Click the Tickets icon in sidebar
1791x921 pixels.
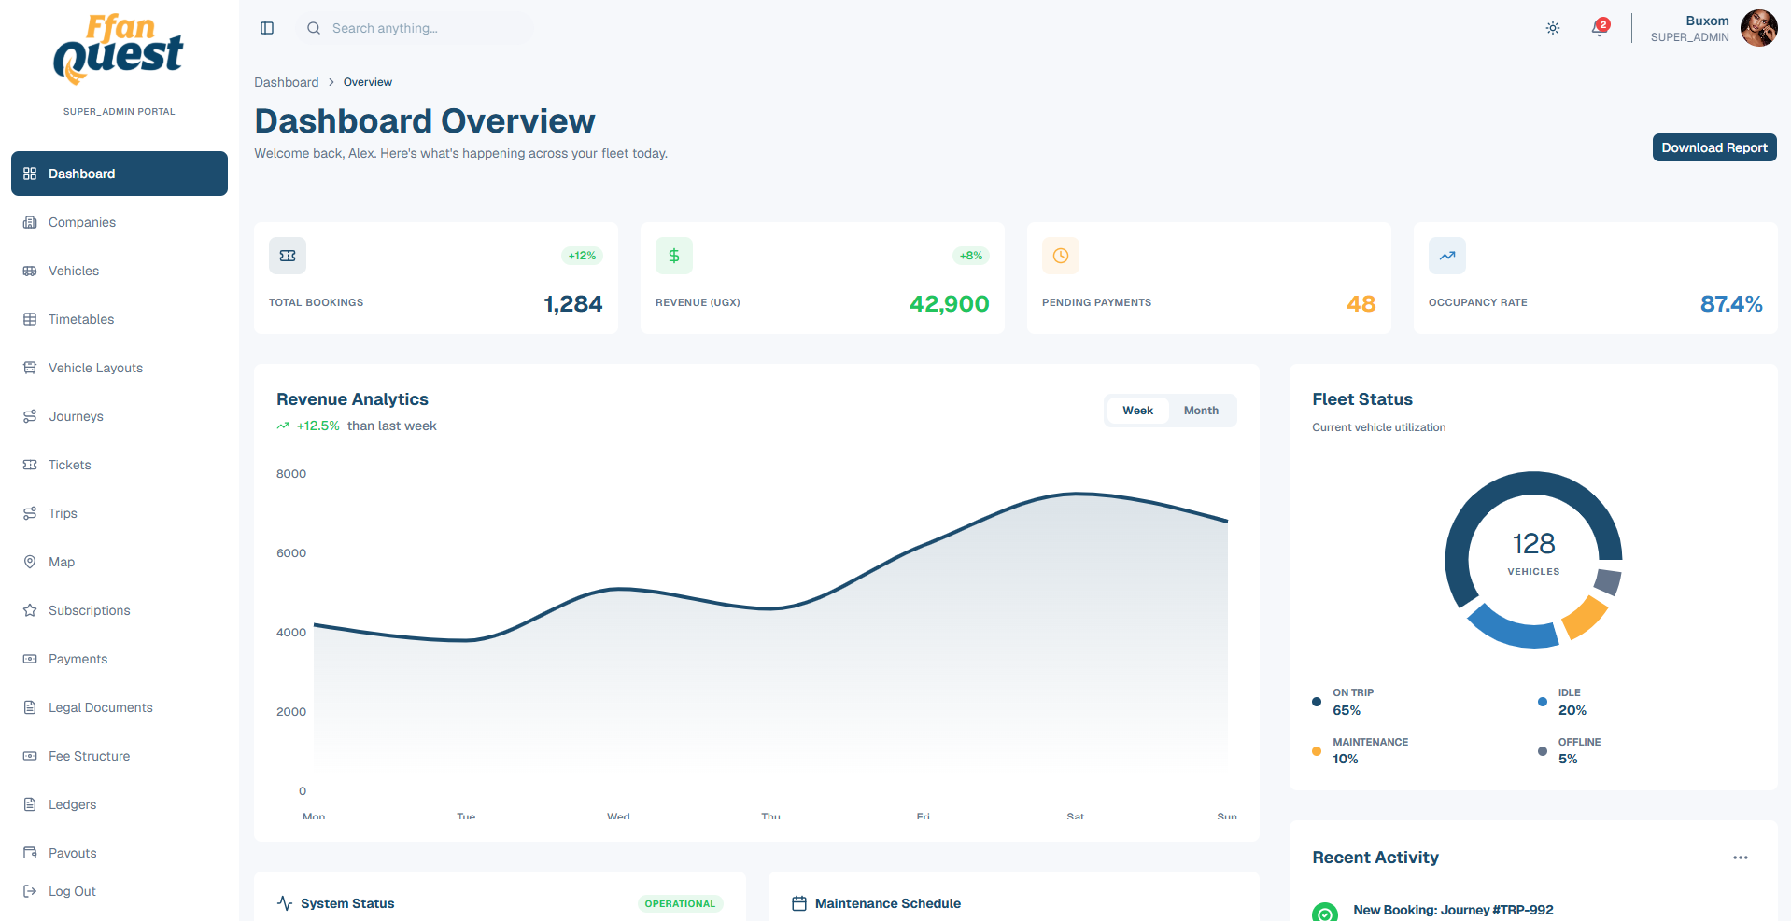pyautogui.click(x=30, y=465)
